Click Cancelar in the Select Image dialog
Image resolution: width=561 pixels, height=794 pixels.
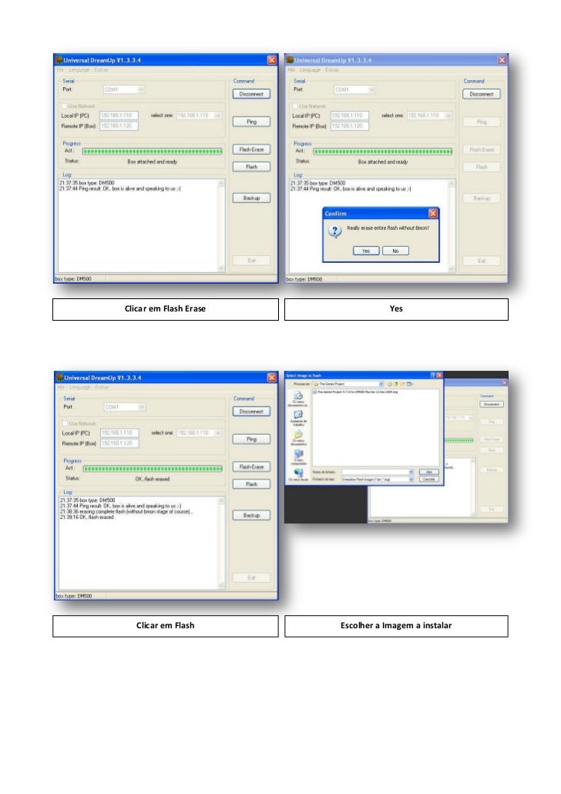tap(429, 479)
